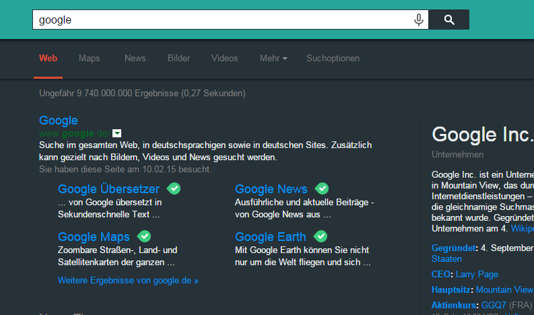Click the Ausführliche und aktuelle Beiträge snippet
Screen dimensions: 534x315
click(x=304, y=209)
